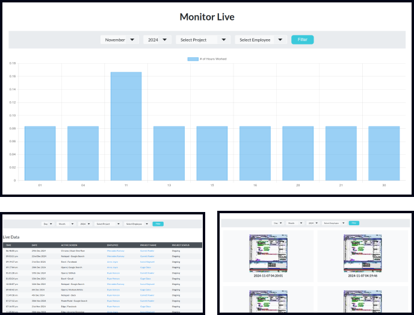Screen dimensions: 414x315
Task: Select the tallest bar for day 11
Action: [126, 126]
